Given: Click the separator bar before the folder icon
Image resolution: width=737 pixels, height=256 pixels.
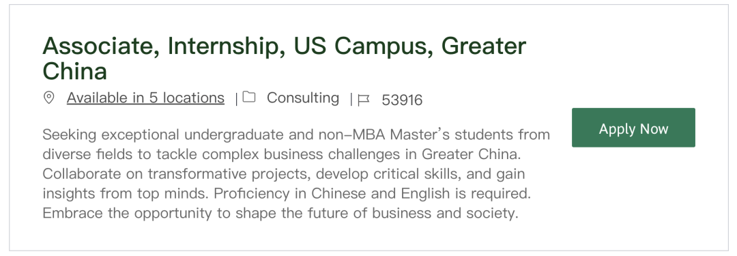Looking at the screenshot, I should (236, 99).
